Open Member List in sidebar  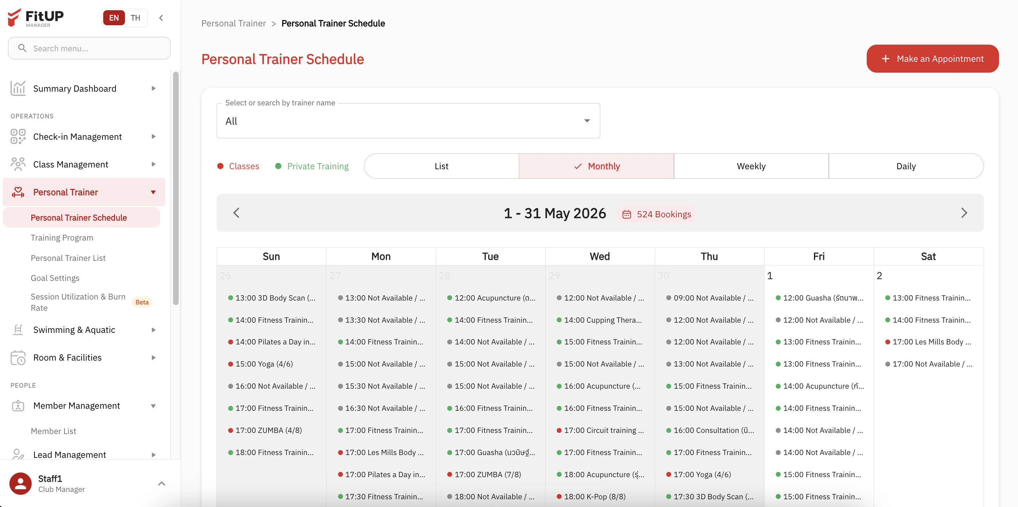click(x=53, y=431)
